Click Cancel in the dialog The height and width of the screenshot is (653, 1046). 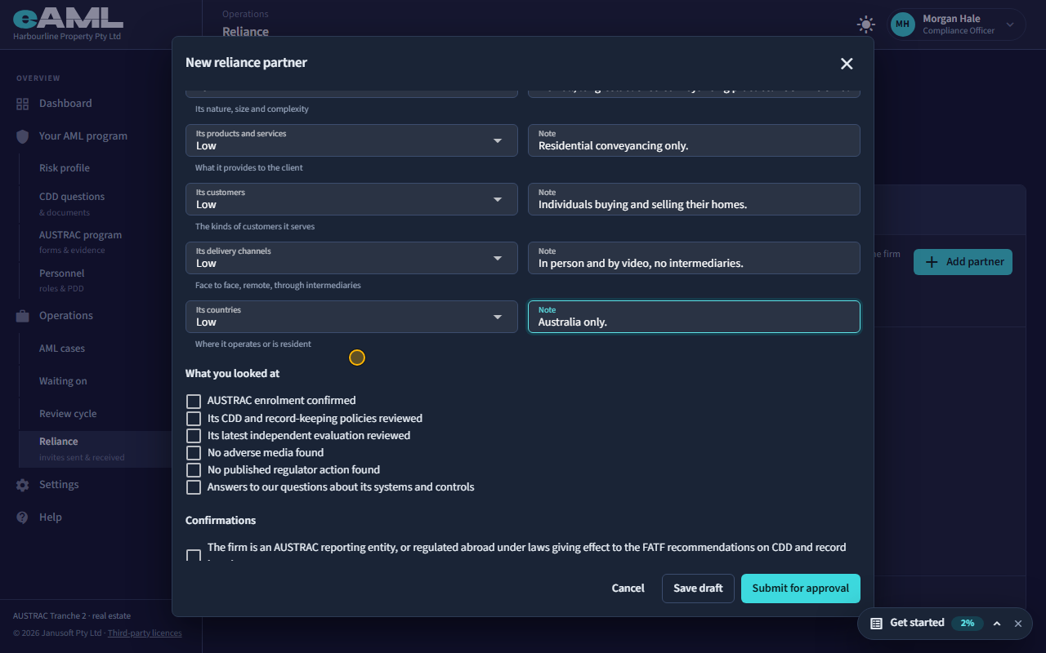coord(628,589)
